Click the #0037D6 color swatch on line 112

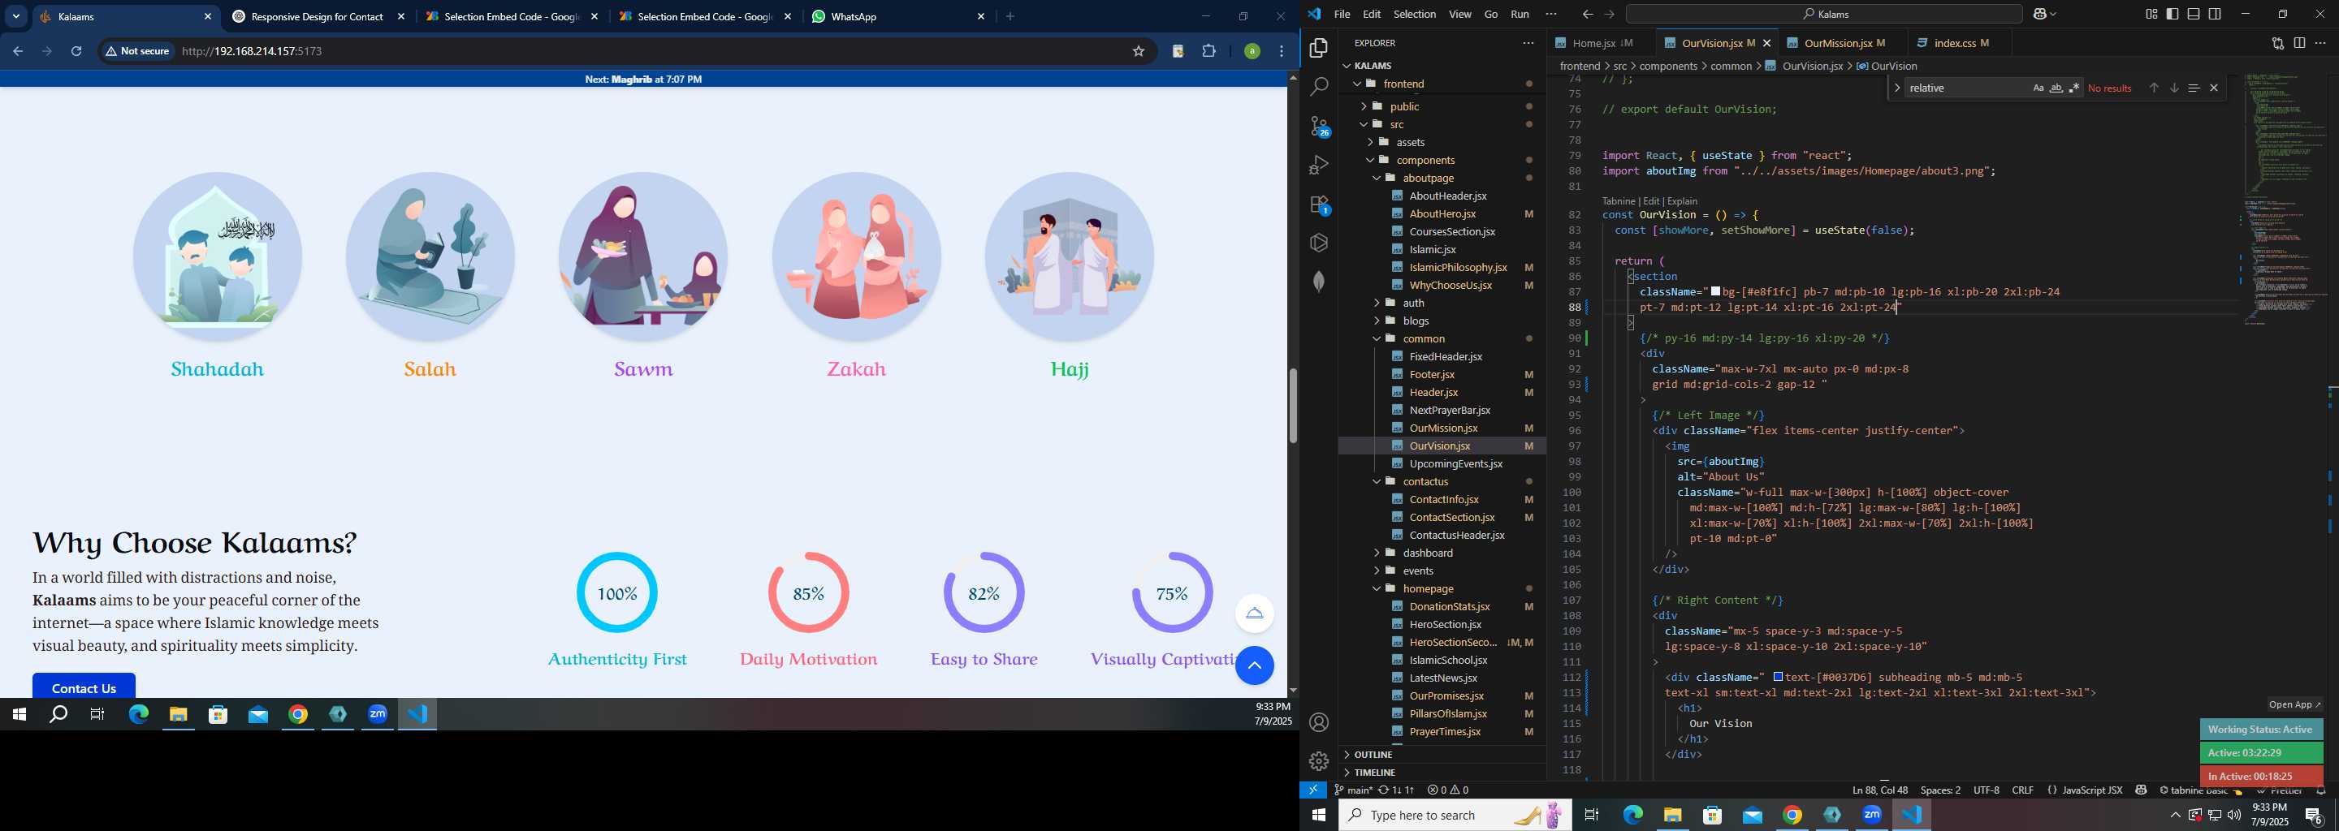click(1778, 677)
